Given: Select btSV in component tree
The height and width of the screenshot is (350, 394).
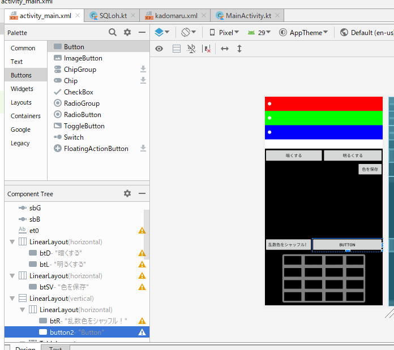Looking at the screenshot, I should 77,287.
